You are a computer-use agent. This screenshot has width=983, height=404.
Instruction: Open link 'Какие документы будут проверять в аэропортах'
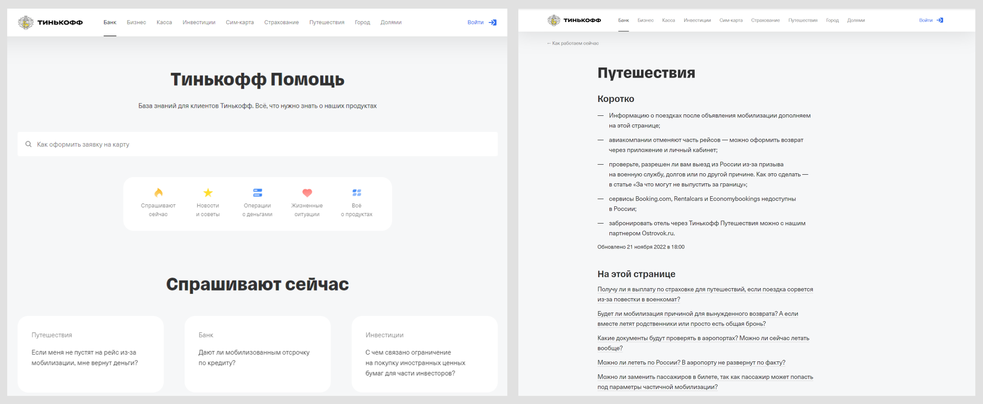pos(703,343)
